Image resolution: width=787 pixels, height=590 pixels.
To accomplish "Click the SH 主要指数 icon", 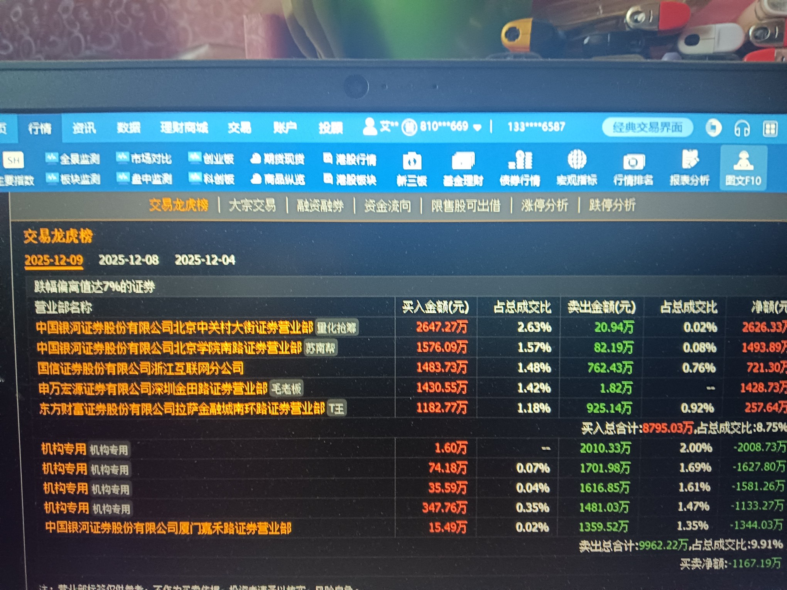I will coord(14,160).
